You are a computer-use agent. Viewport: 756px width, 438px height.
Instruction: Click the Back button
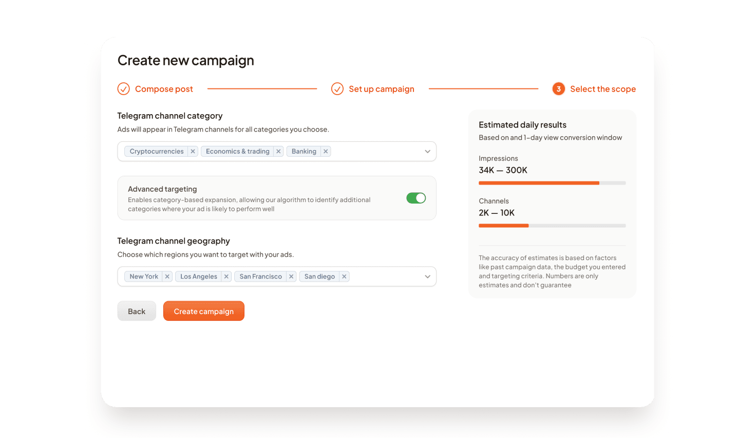137,311
